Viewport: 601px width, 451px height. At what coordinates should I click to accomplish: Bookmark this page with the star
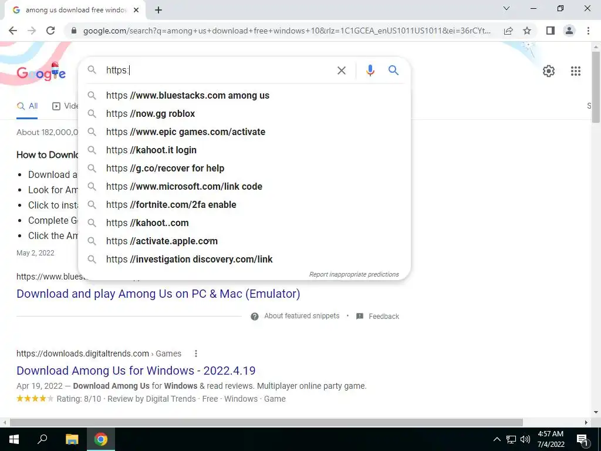(527, 31)
